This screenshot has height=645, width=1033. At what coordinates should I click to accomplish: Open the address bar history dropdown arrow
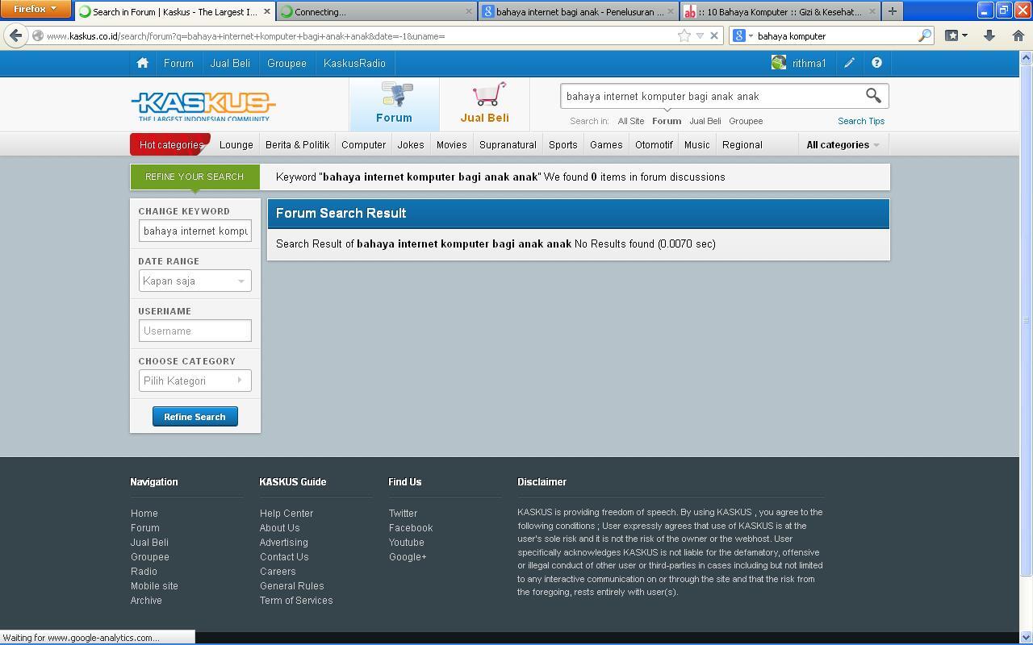click(x=700, y=35)
